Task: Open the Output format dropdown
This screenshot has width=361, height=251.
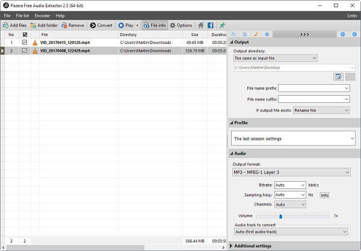Action: [291, 173]
